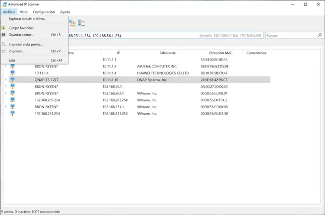
Task: Choose Guardar como from the Archivo menu
Action: coord(21,35)
